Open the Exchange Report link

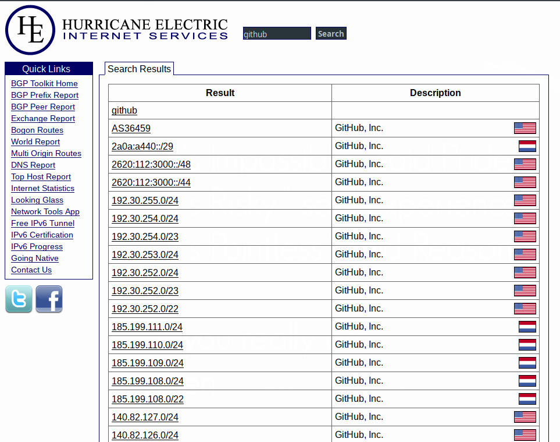43,118
